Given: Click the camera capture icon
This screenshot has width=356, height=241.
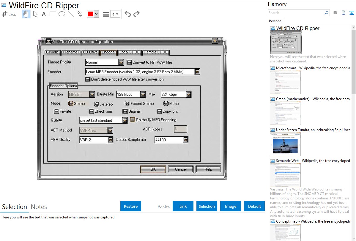Looking at the screenshot, I should 335,13.
